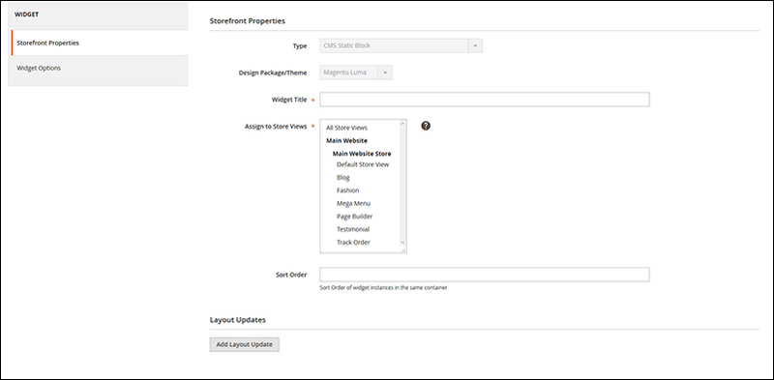Select Page Builder store view
Viewport: 774px width, 380px height.
(x=354, y=217)
